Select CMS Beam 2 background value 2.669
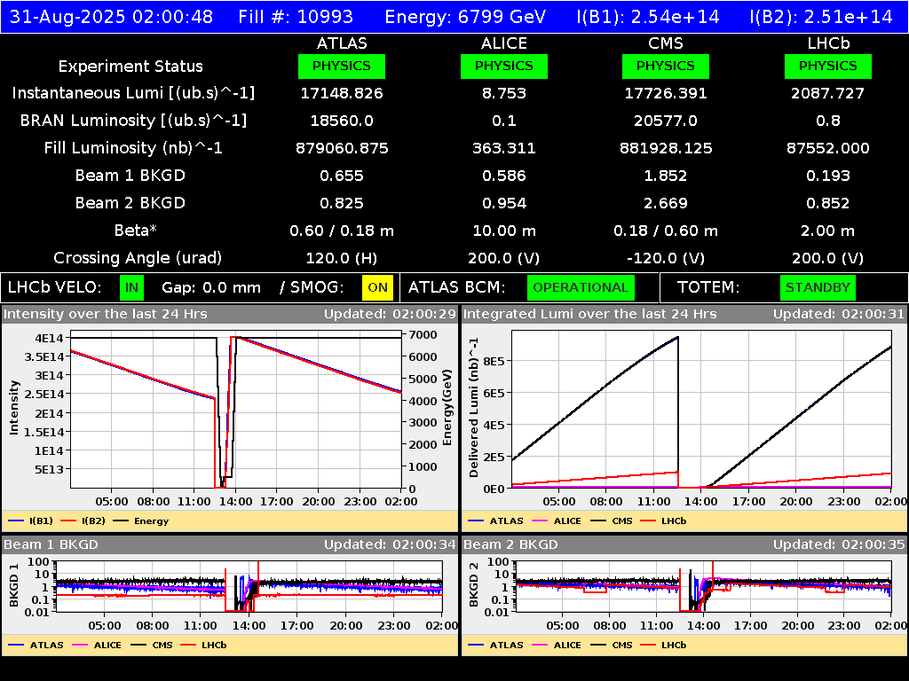Image resolution: width=909 pixels, height=681 pixels. [x=666, y=203]
